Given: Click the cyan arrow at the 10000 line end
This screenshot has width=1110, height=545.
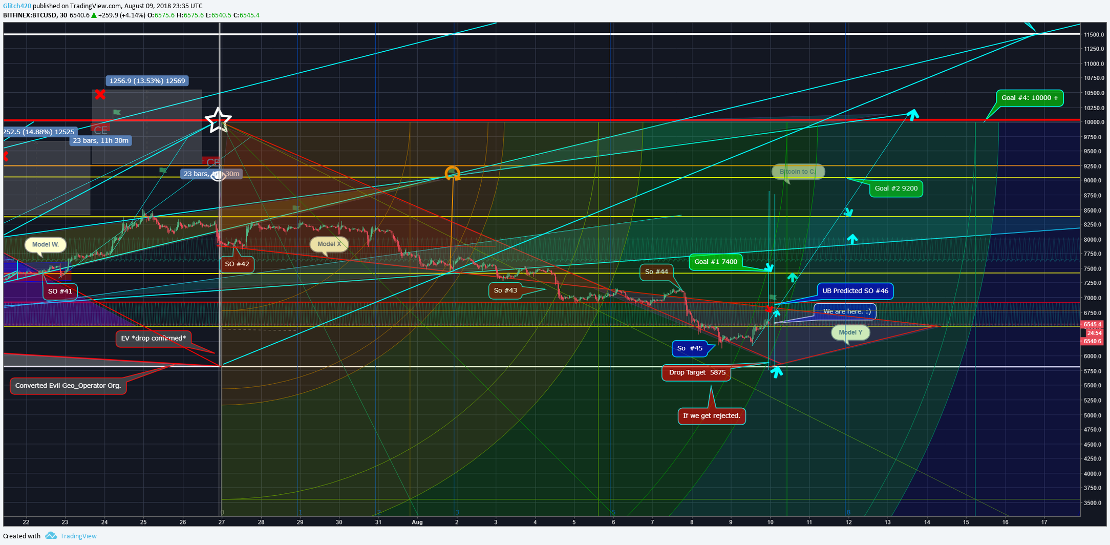Looking at the screenshot, I should (913, 114).
